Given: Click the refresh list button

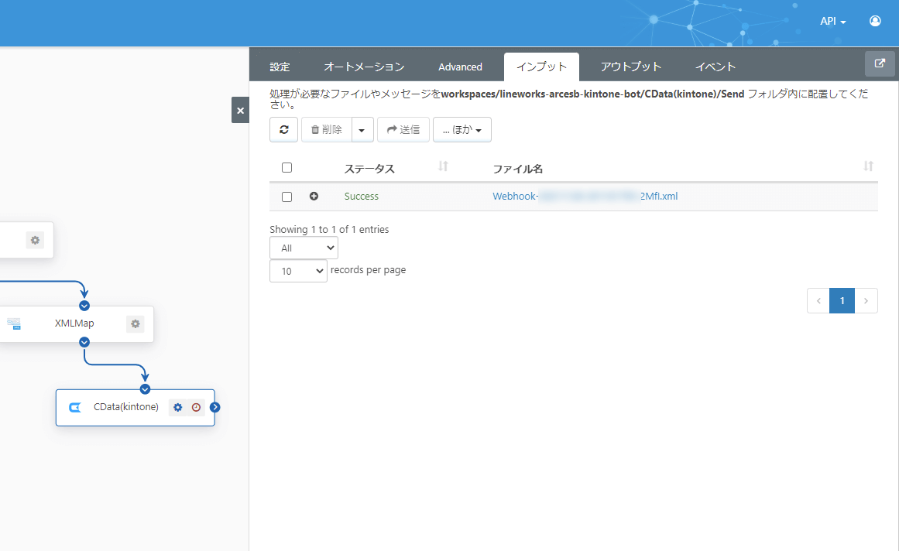Looking at the screenshot, I should [284, 129].
